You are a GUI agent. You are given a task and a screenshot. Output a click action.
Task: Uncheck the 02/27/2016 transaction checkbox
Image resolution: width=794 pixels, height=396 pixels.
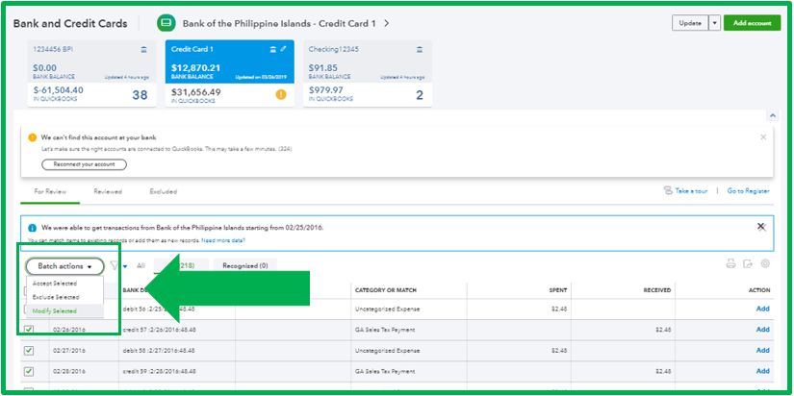coord(29,350)
